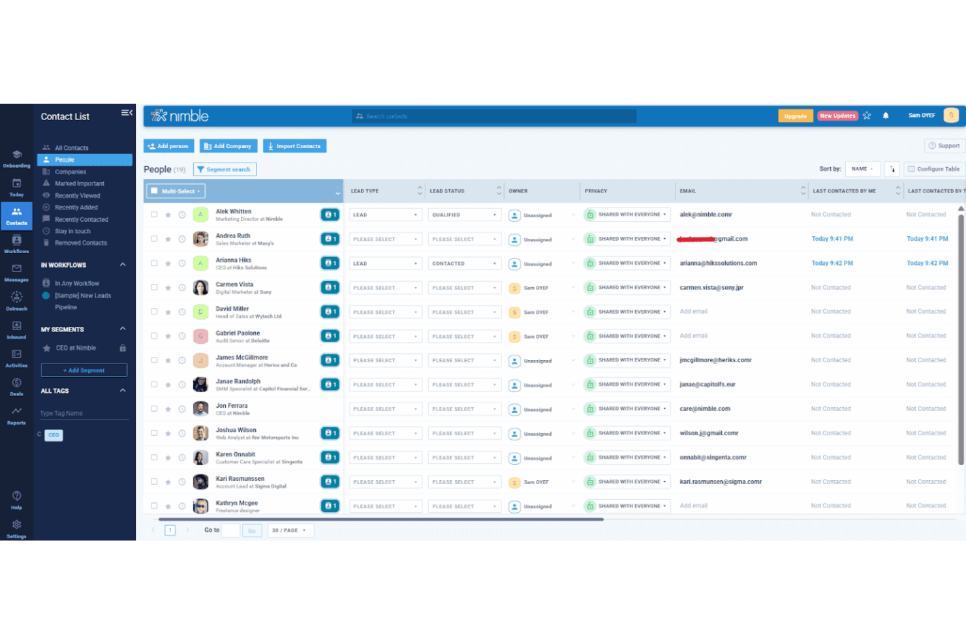Open Messages from the left sidebar
Viewport: 966px width, 644px height.
click(17, 273)
